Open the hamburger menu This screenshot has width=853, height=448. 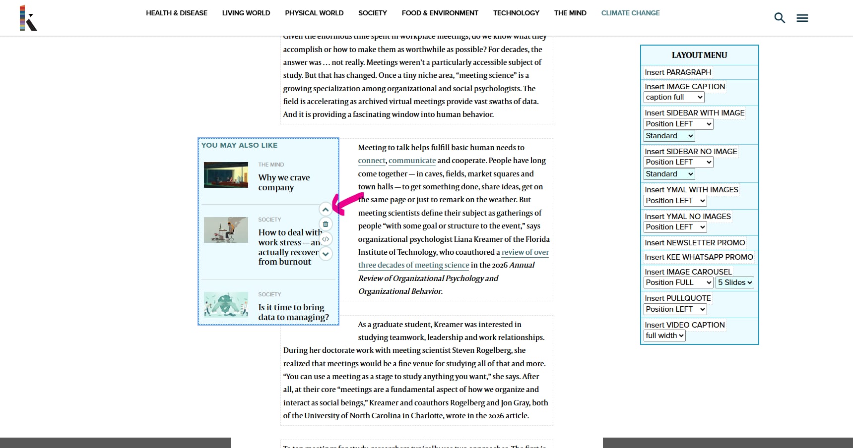click(802, 18)
